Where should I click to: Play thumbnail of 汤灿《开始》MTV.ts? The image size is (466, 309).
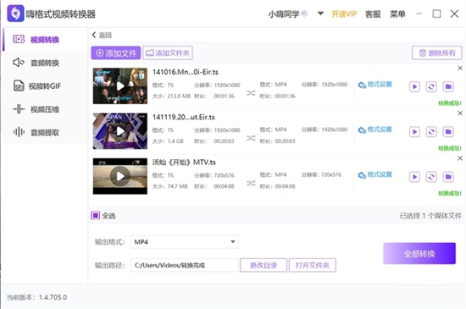[120, 176]
